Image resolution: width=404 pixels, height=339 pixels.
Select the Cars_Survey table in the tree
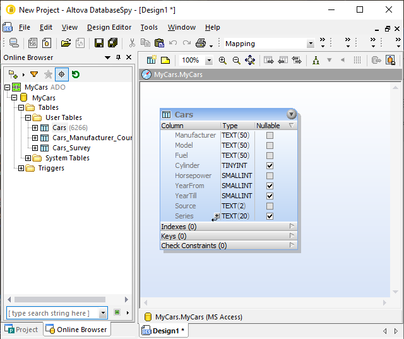[71, 148]
